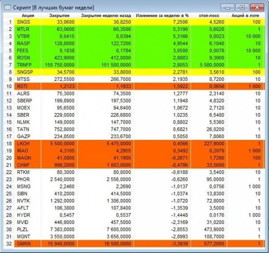Viewport: 269px width, 253px height.
Task: Click the стоп-лосс column header
Action: click(209, 16)
